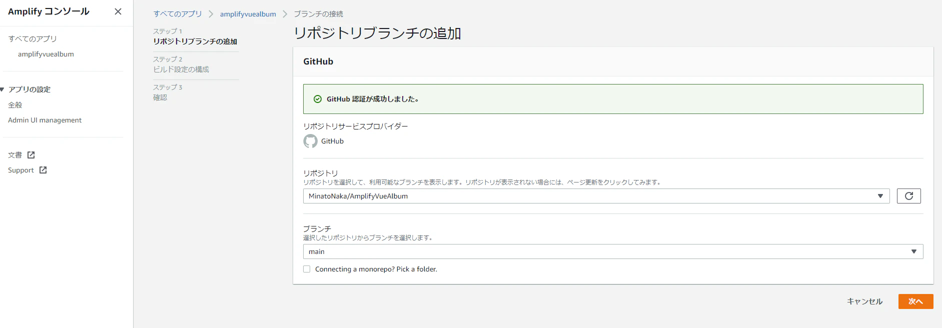Click breadcrumb chevron after すべてのアプリ
This screenshot has width=942, height=328.
(x=211, y=14)
